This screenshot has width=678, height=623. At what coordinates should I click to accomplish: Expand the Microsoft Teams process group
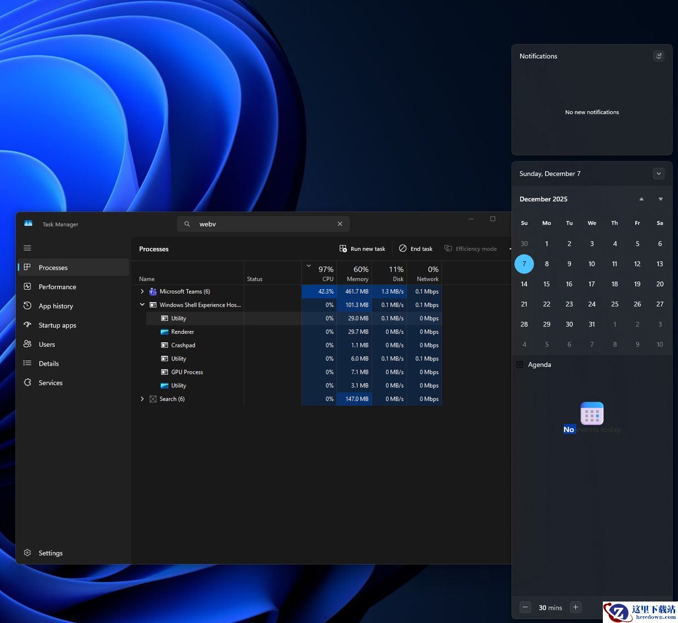(x=142, y=291)
